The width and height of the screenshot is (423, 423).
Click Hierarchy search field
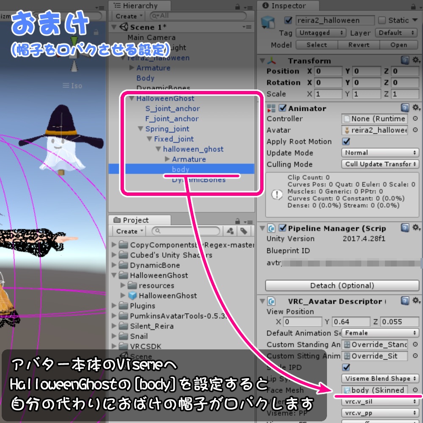point(198,16)
